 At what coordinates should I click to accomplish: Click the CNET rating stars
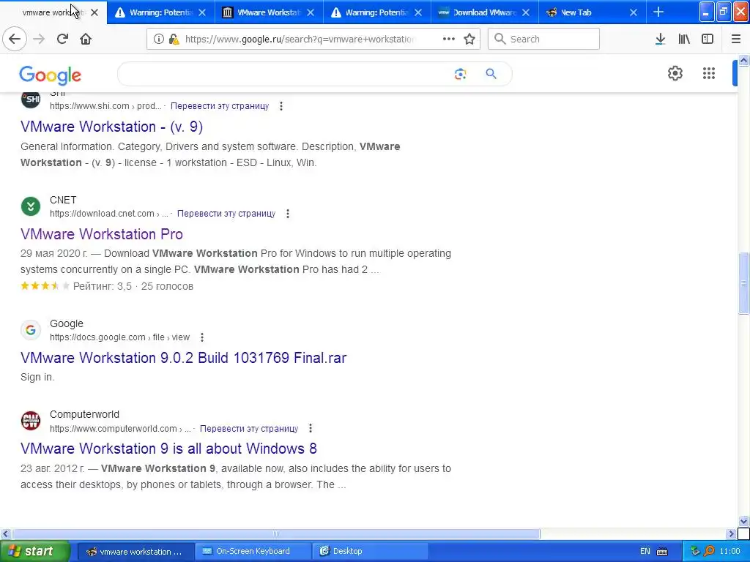[45, 286]
